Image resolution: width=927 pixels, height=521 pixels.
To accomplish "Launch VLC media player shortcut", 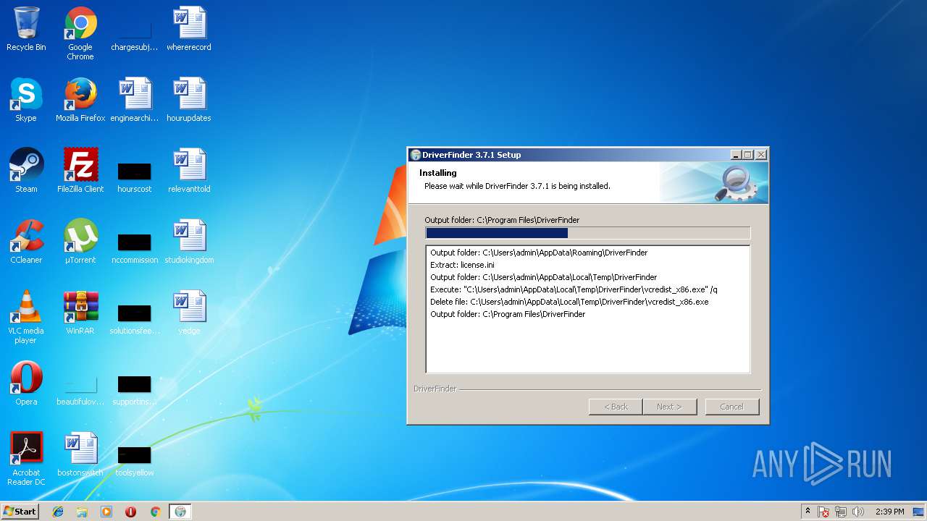I will pyautogui.click(x=26, y=317).
